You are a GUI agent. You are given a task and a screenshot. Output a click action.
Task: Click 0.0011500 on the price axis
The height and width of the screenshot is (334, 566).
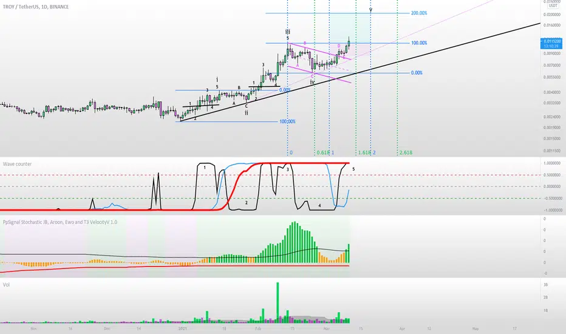(x=552, y=151)
